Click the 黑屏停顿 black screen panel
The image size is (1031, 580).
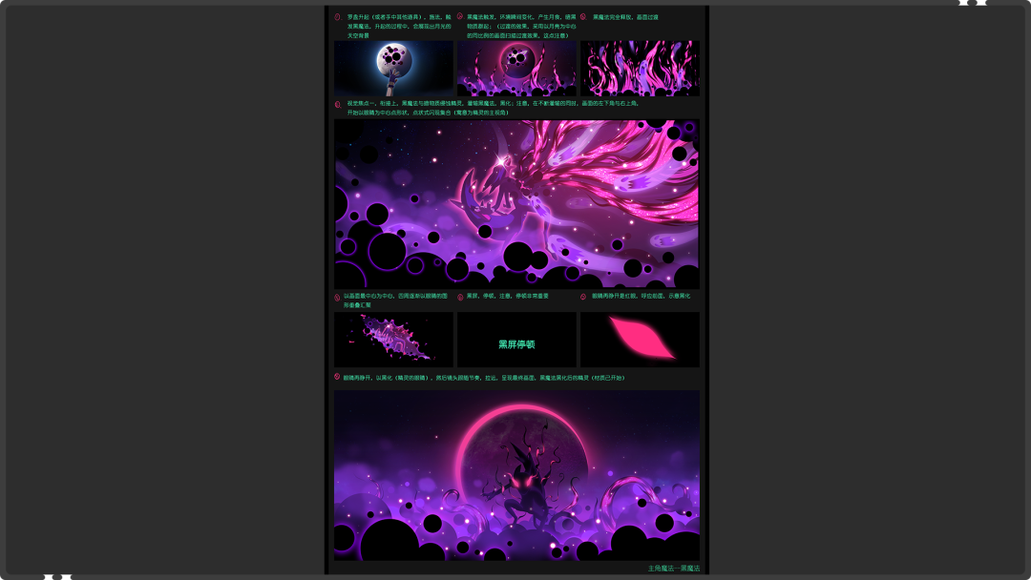516,341
